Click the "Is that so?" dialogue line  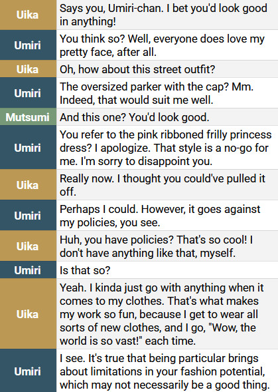click(85, 270)
